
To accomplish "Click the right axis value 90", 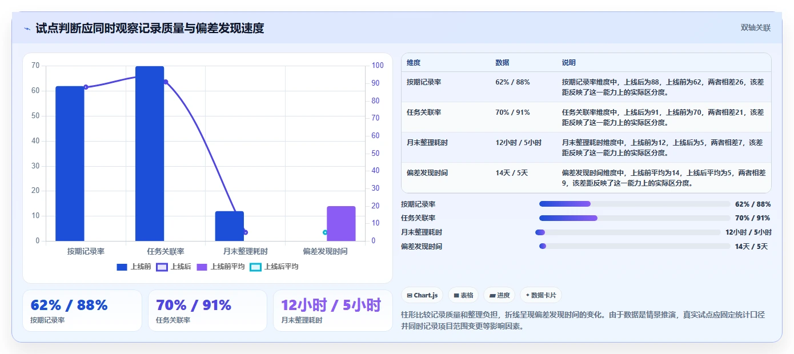I will click(x=376, y=83).
